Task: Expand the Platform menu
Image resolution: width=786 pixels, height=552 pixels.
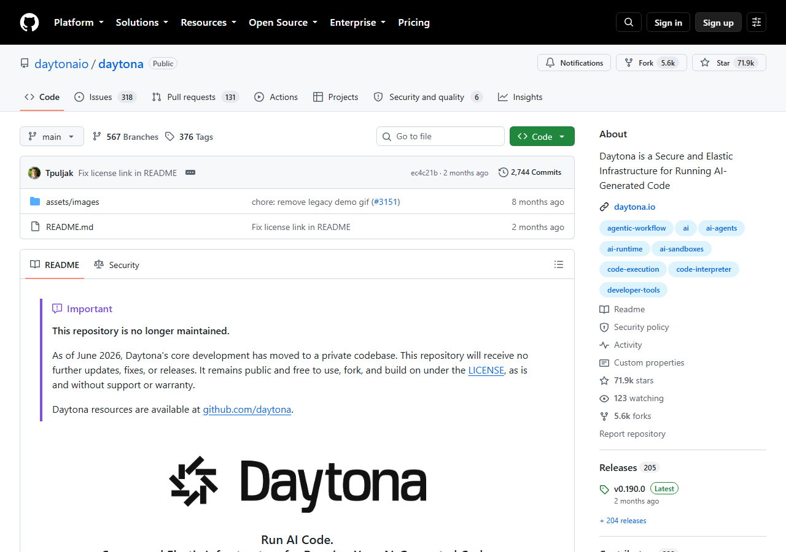Action: click(x=79, y=22)
